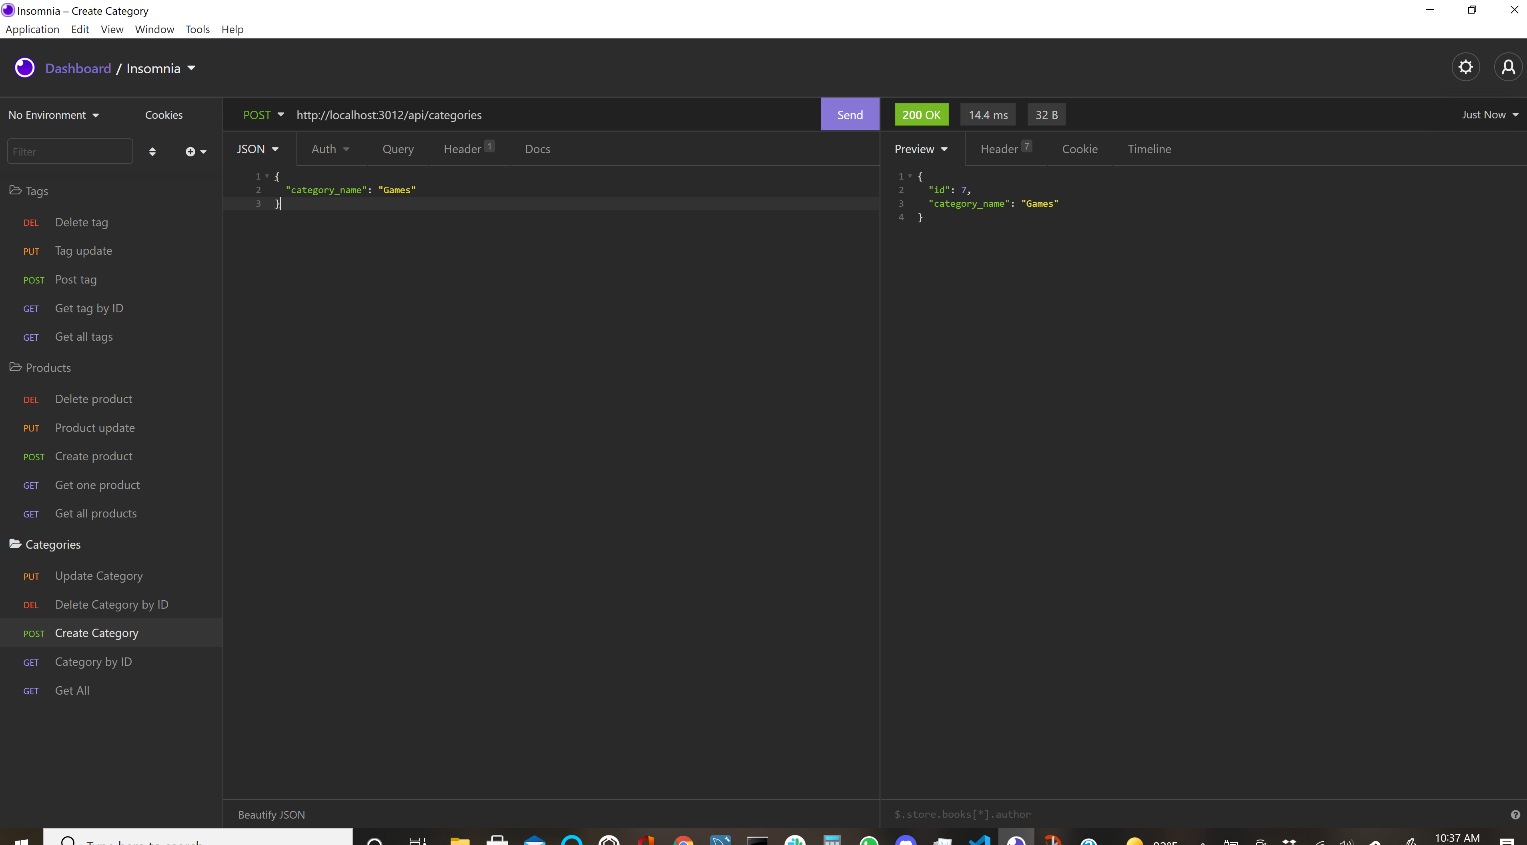Open the POST method dropdown

point(263,115)
